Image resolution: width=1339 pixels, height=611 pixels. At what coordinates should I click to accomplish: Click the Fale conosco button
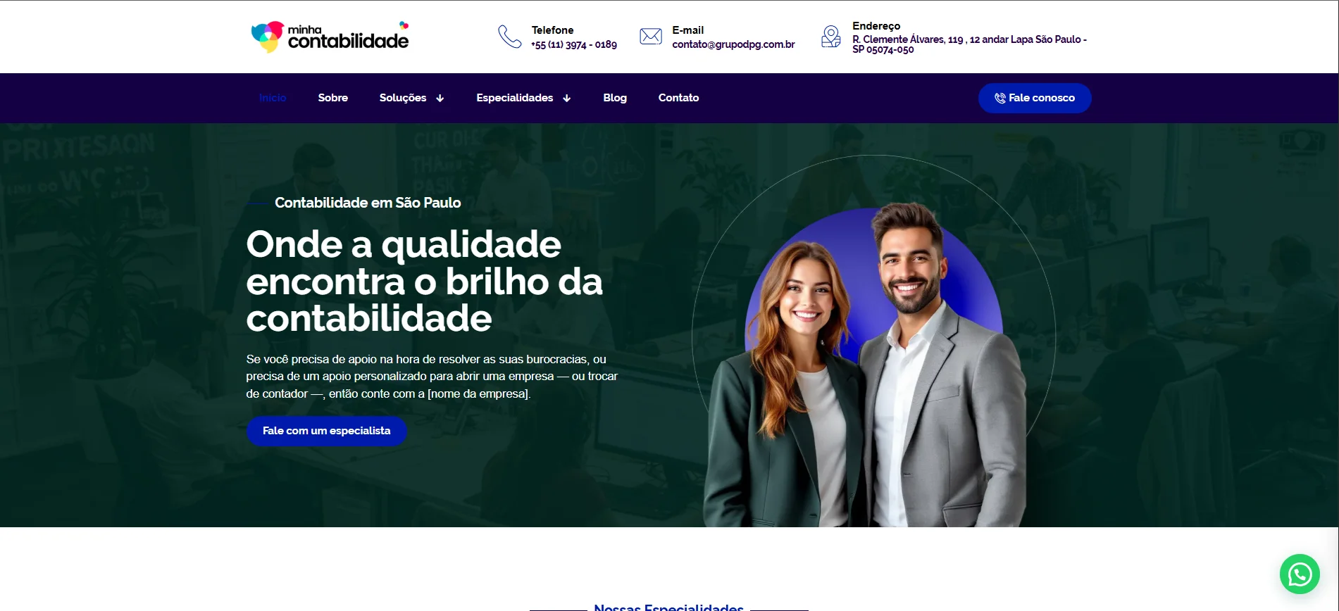click(1035, 99)
